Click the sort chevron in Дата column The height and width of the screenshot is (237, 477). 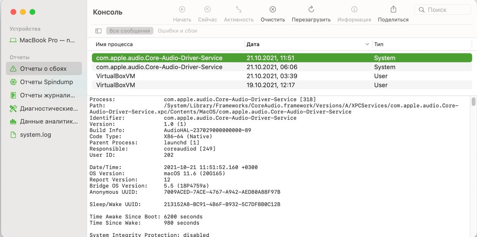point(368,44)
